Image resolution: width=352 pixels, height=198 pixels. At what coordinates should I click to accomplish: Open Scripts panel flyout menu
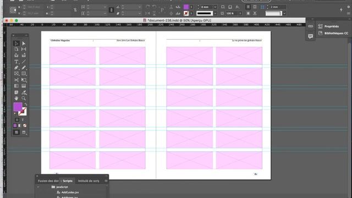click(x=106, y=181)
